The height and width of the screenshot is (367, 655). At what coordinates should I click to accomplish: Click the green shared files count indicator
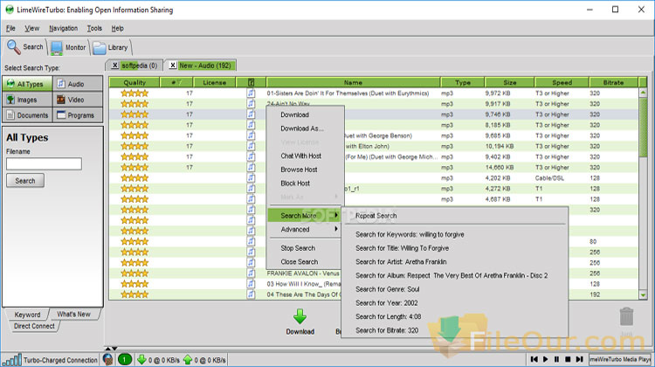125,359
